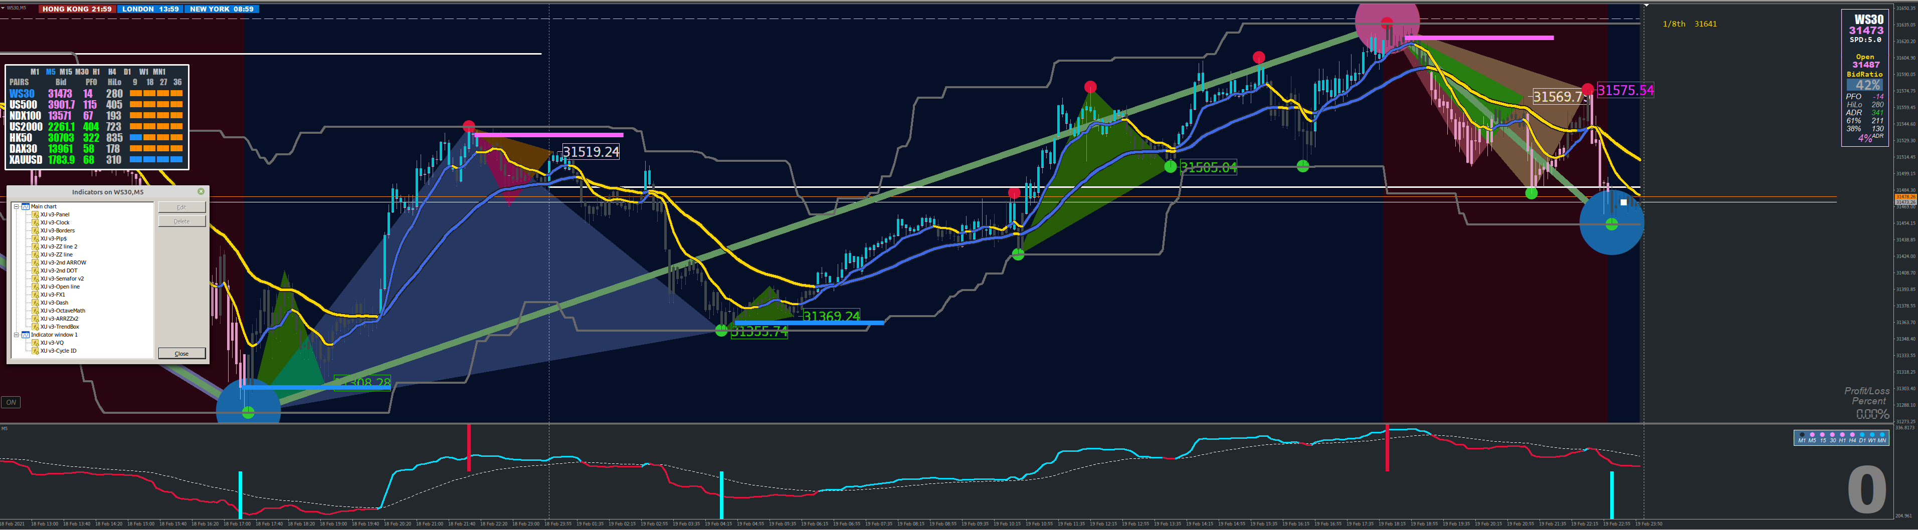Collapse the Indicator window 1 tree node

tap(17, 335)
